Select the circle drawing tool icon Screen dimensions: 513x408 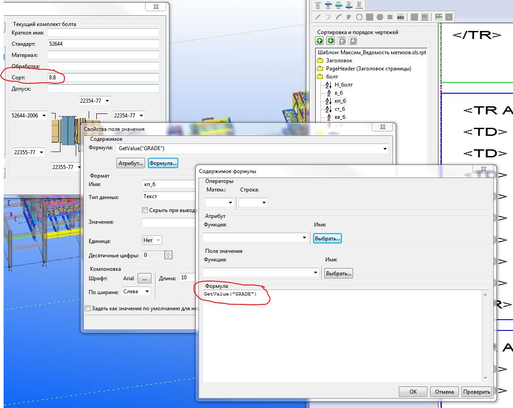point(359,17)
